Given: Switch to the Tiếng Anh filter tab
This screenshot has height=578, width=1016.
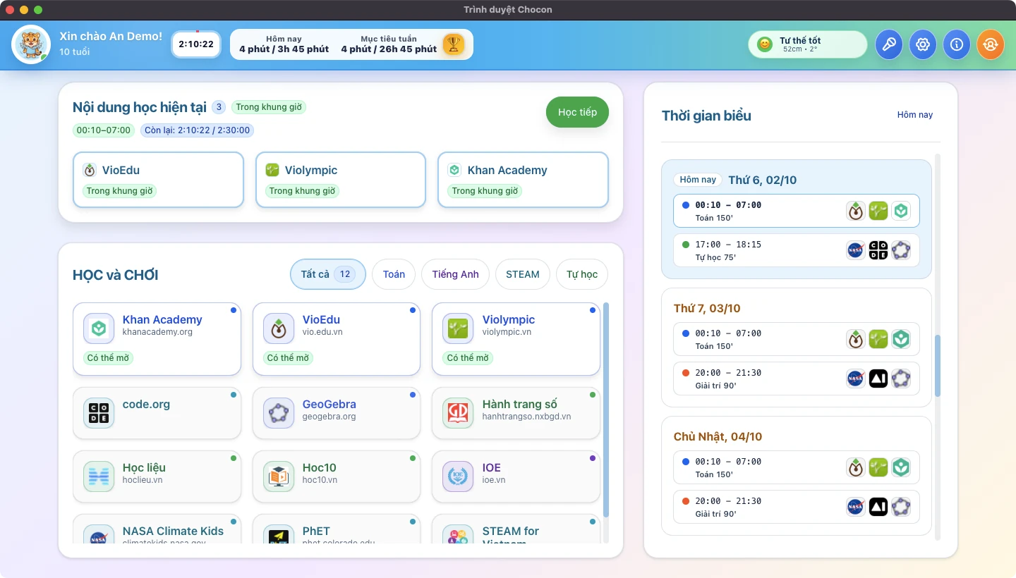Looking at the screenshot, I should (x=455, y=274).
